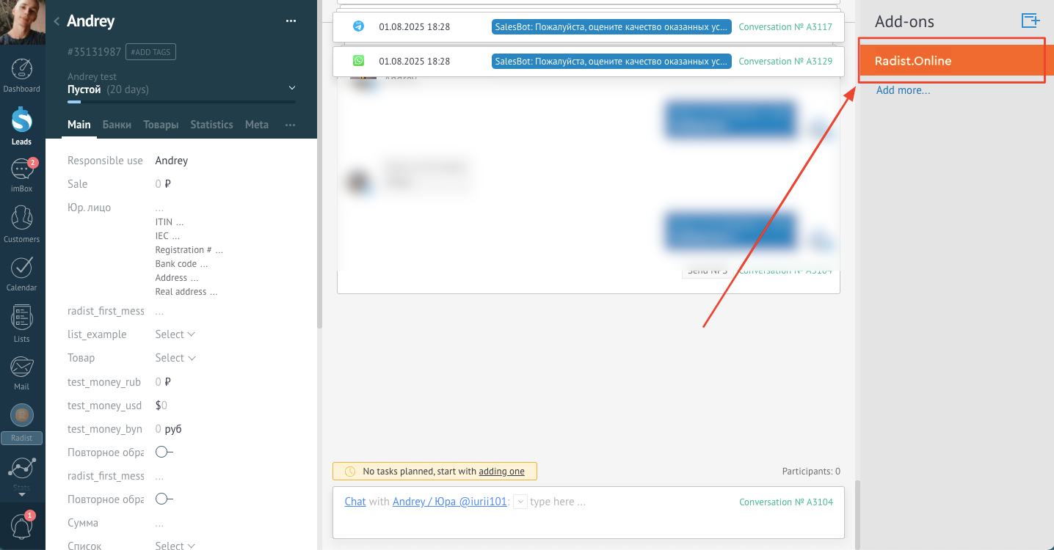
Task: Click the #ADD TAGS button
Action: 150,52
